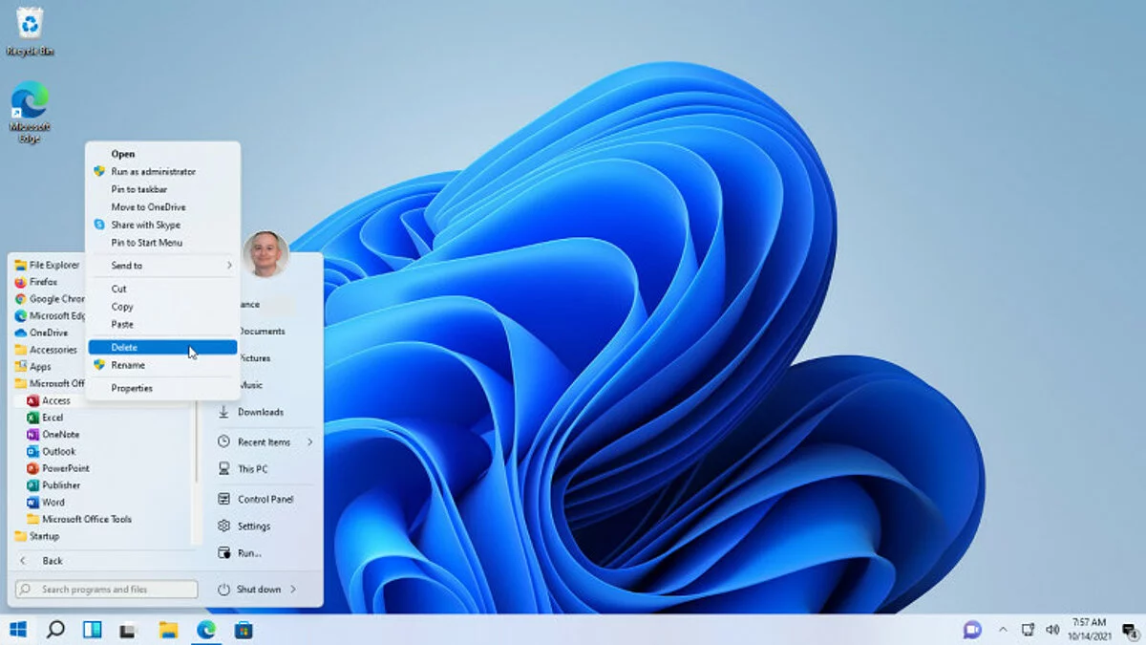
Task: Click the Search programs and files box
Action: (x=107, y=590)
